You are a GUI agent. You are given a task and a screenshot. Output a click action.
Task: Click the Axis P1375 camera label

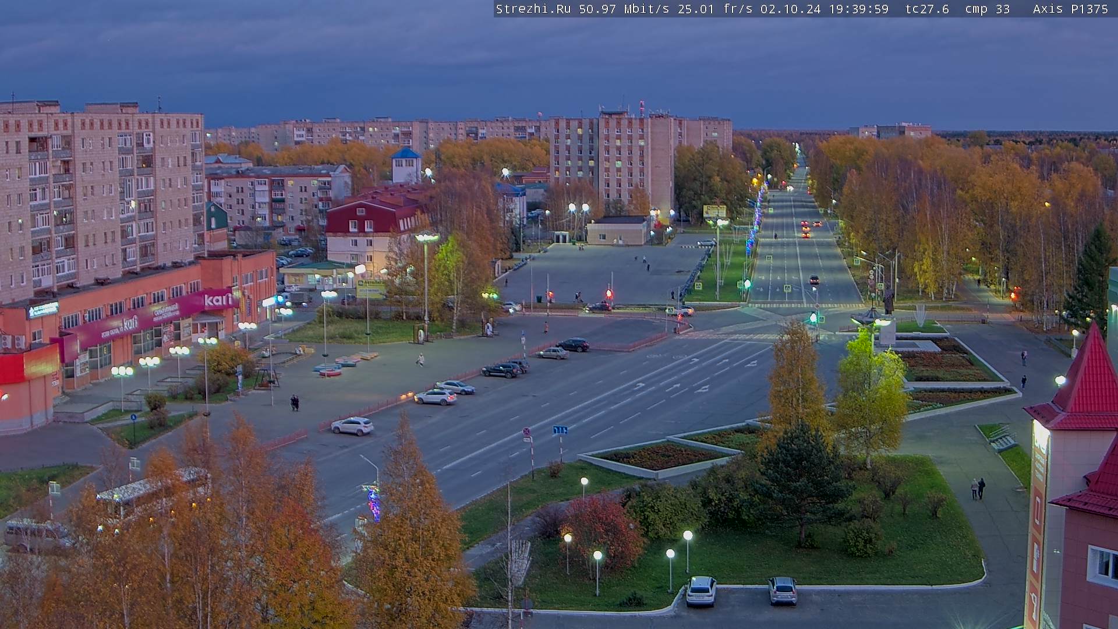pos(1070,9)
